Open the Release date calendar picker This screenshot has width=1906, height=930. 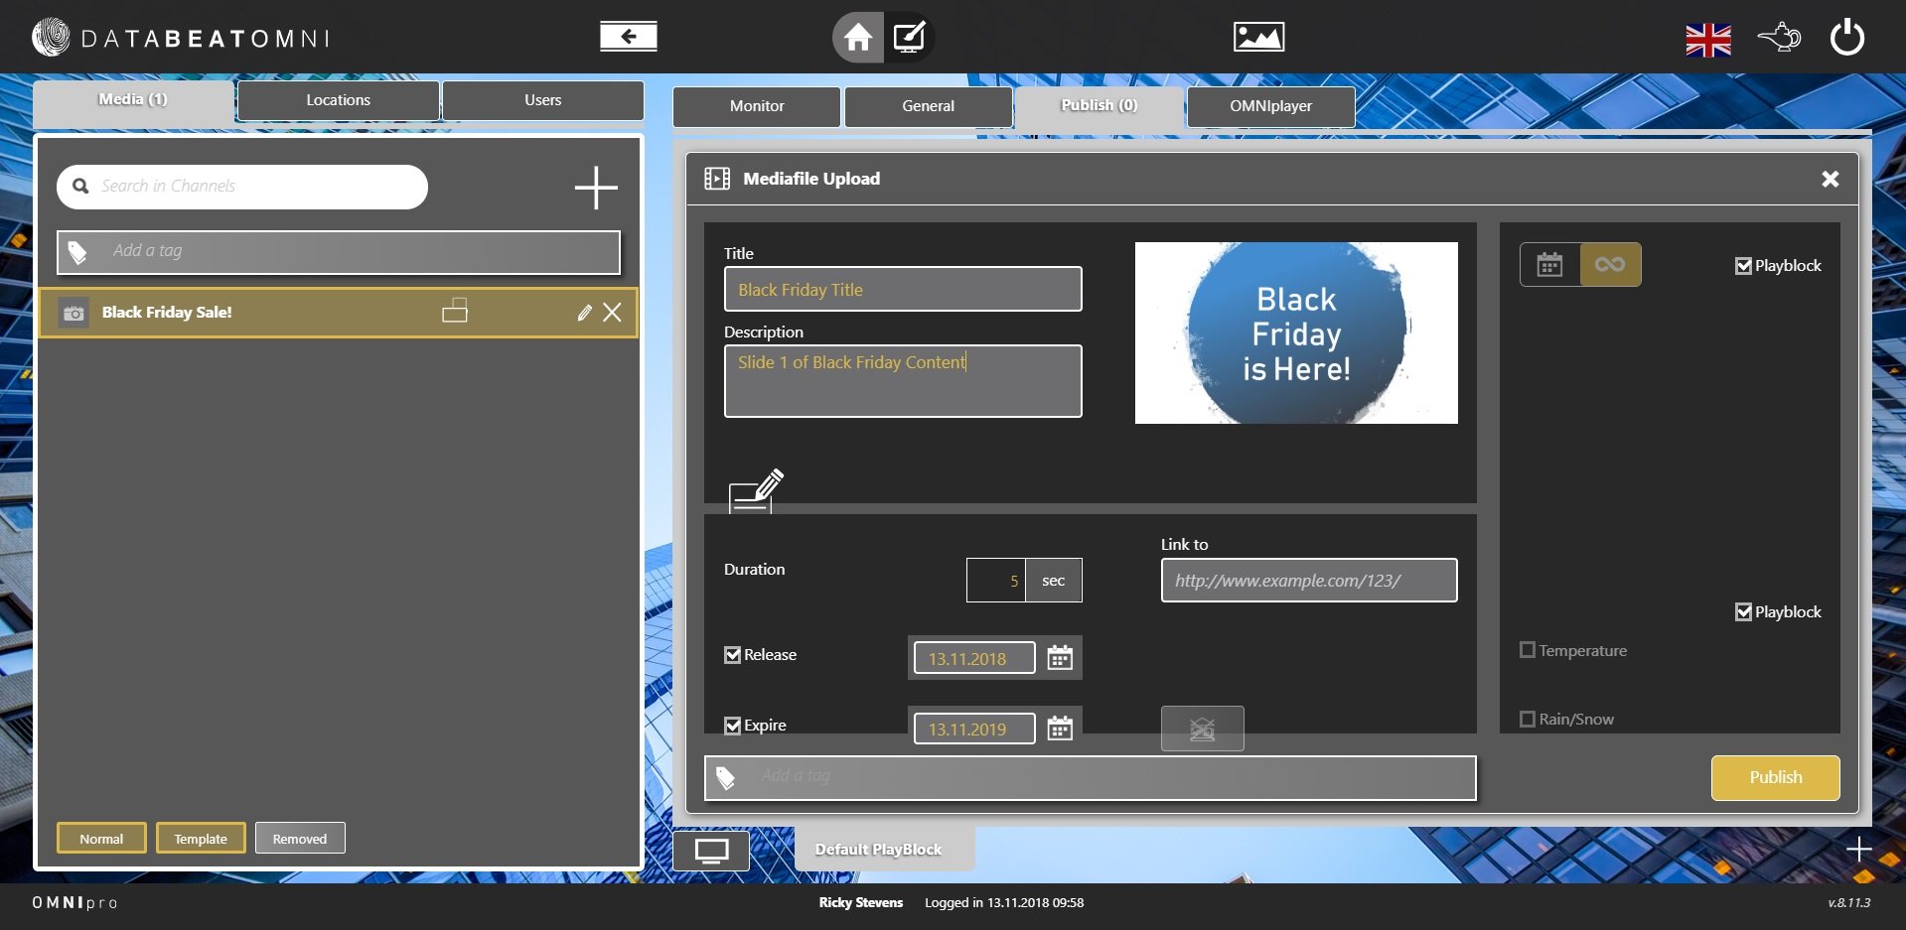click(1060, 657)
